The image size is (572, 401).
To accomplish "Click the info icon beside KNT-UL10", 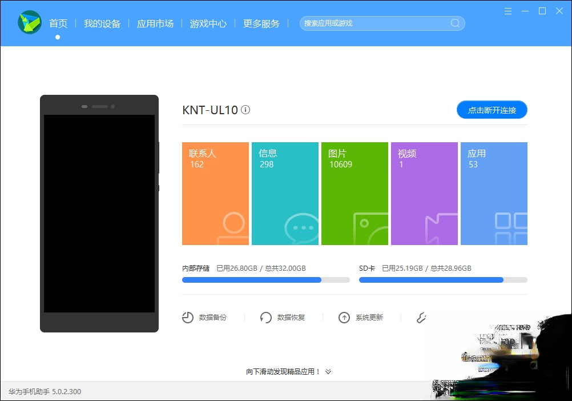I will pyautogui.click(x=245, y=110).
